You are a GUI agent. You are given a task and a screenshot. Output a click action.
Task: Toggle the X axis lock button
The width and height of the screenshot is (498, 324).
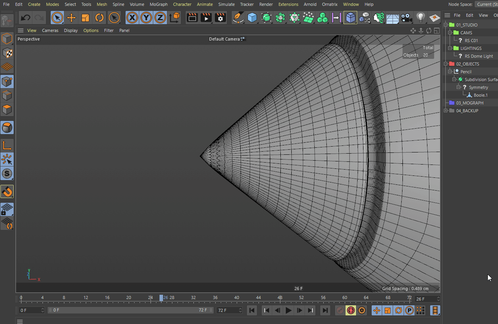coord(132,18)
